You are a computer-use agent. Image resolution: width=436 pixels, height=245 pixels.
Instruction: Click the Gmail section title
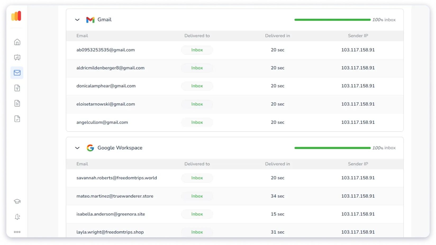point(104,20)
